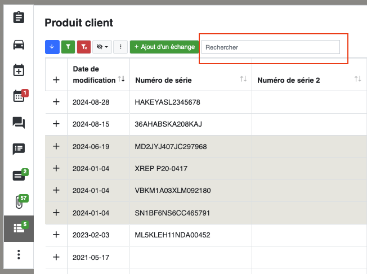Image resolution: width=367 pixels, height=274 pixels.
Task: Click the red clear-filter button
Action: click(x=84, y=47)
